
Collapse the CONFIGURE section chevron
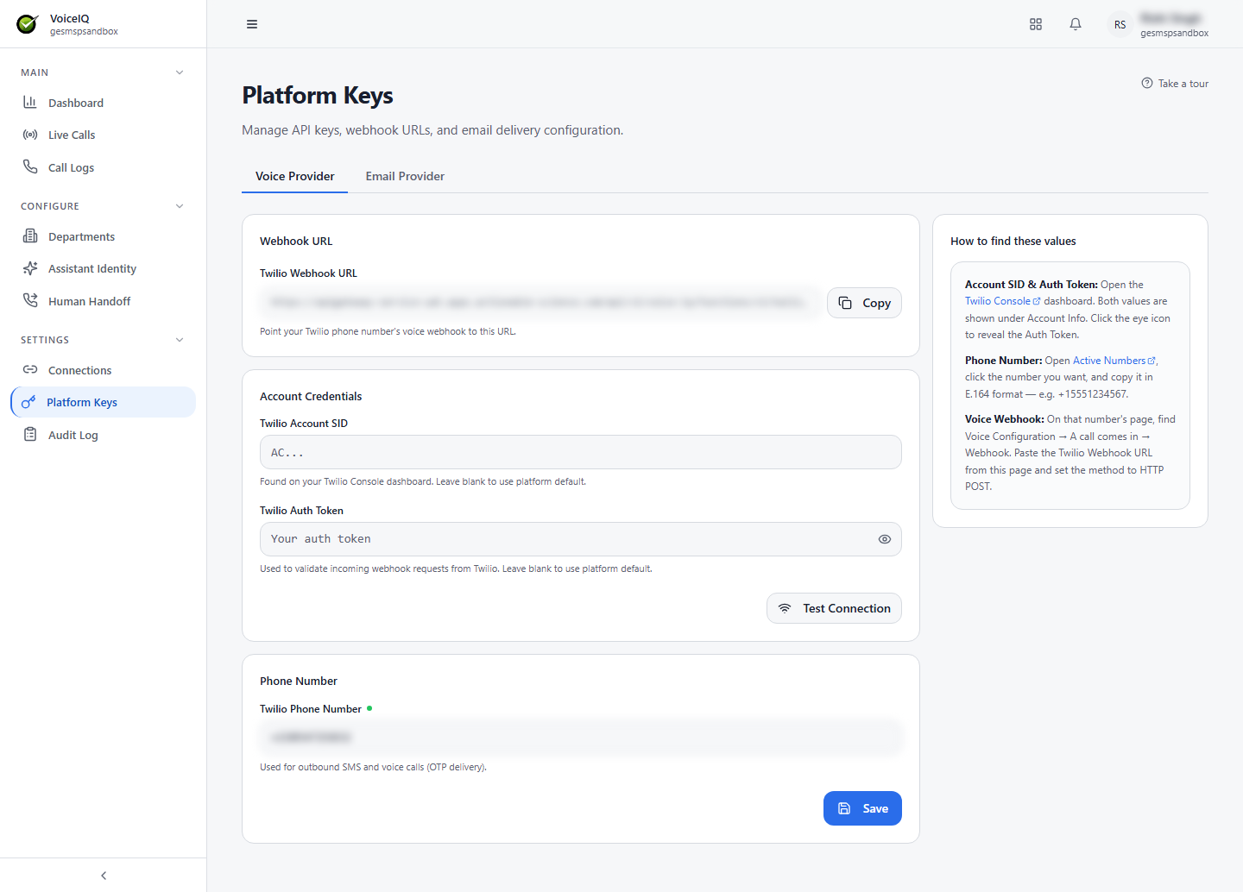(180, 206)
